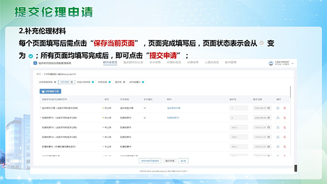Screen dimensions: 327x184
Task: Click the 本次递交 column header
Action: 148,100
